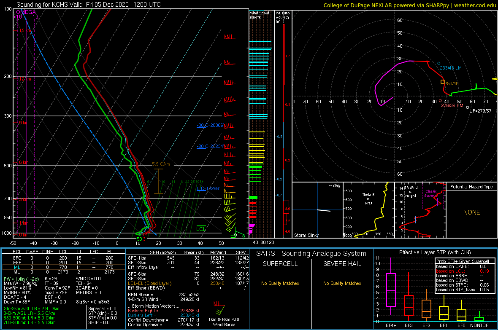Image resolution: width=498 pixels, height=330 pixels.
Task: Click the CINH column header
Action: pyautogui.click(x=48, y=252)
